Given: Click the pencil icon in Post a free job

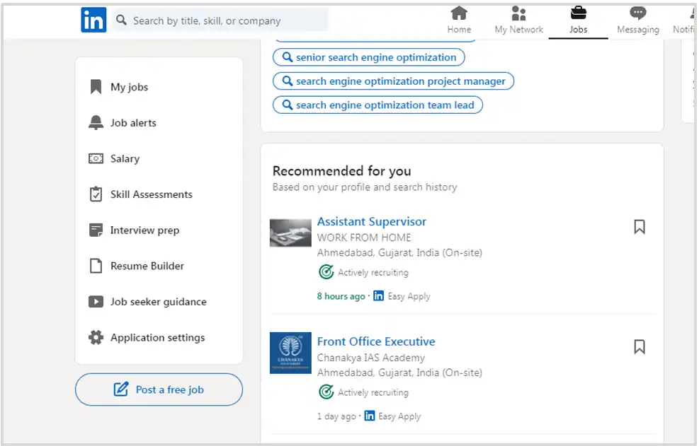Looking at the screenshot, I should (121, 389).
